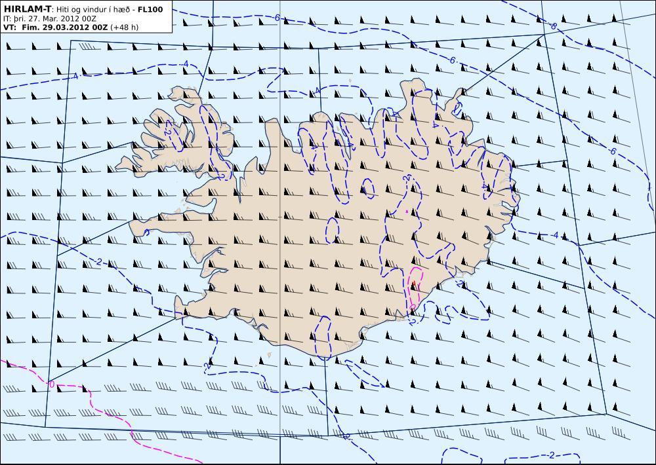The height and width of the screenshot is (465, 656).
Task: Click the initial time line 'IT: þri. 27. Mar. 2012 00Z'
Action: (49, 18)
